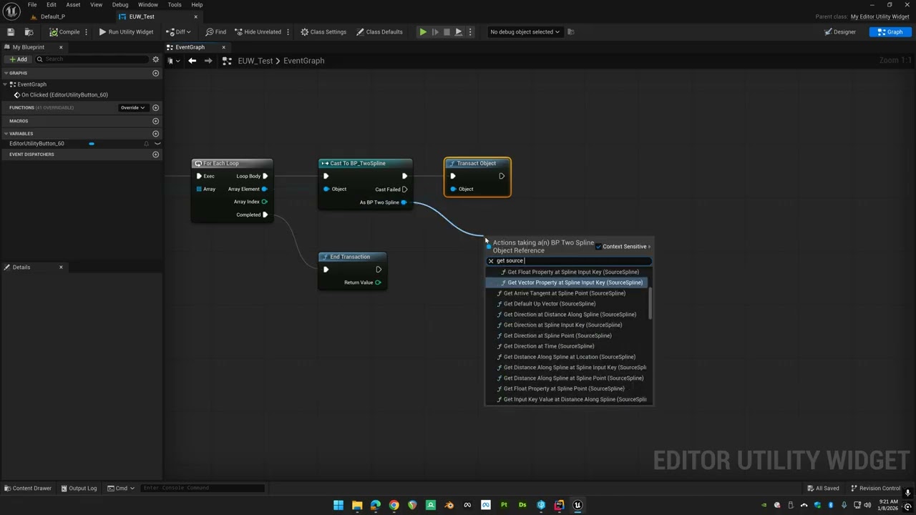Open Class Defaults

pos(379,31)
